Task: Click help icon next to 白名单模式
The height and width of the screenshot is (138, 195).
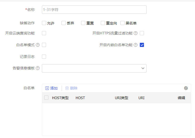Action: (38, 45)
